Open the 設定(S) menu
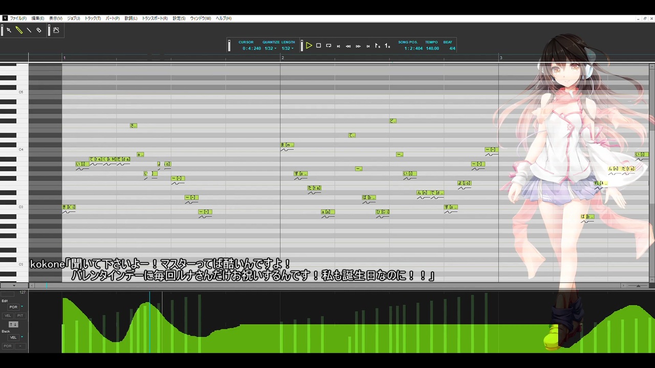Image resolution: width=655 pixels, height=368 pixels. pos(179,18)
